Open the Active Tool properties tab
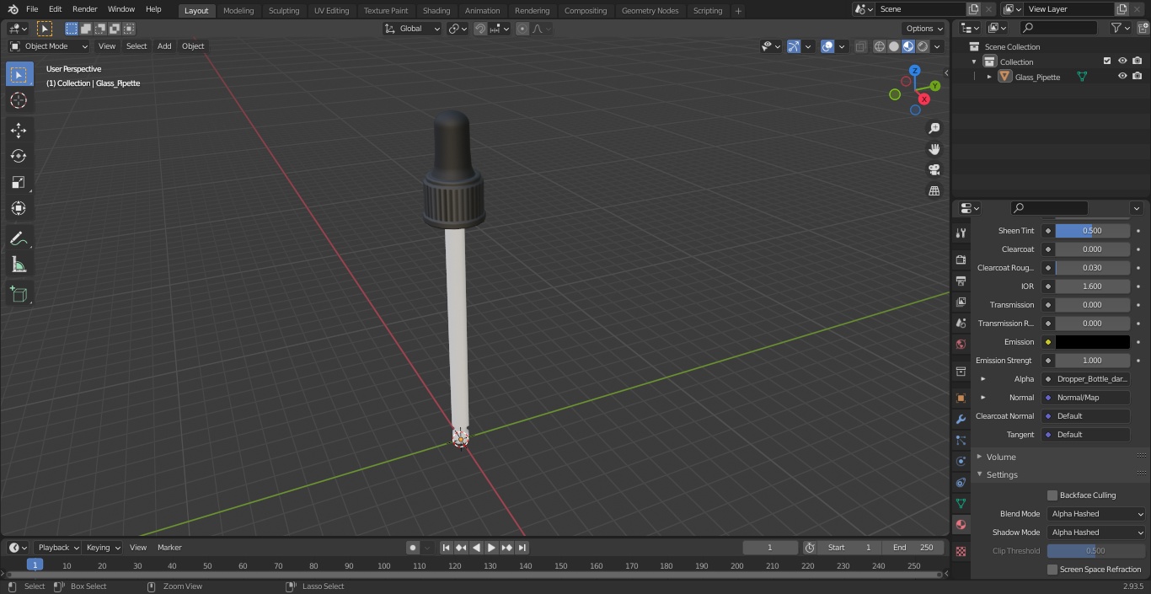1151x594 pixels. point(961,233)
